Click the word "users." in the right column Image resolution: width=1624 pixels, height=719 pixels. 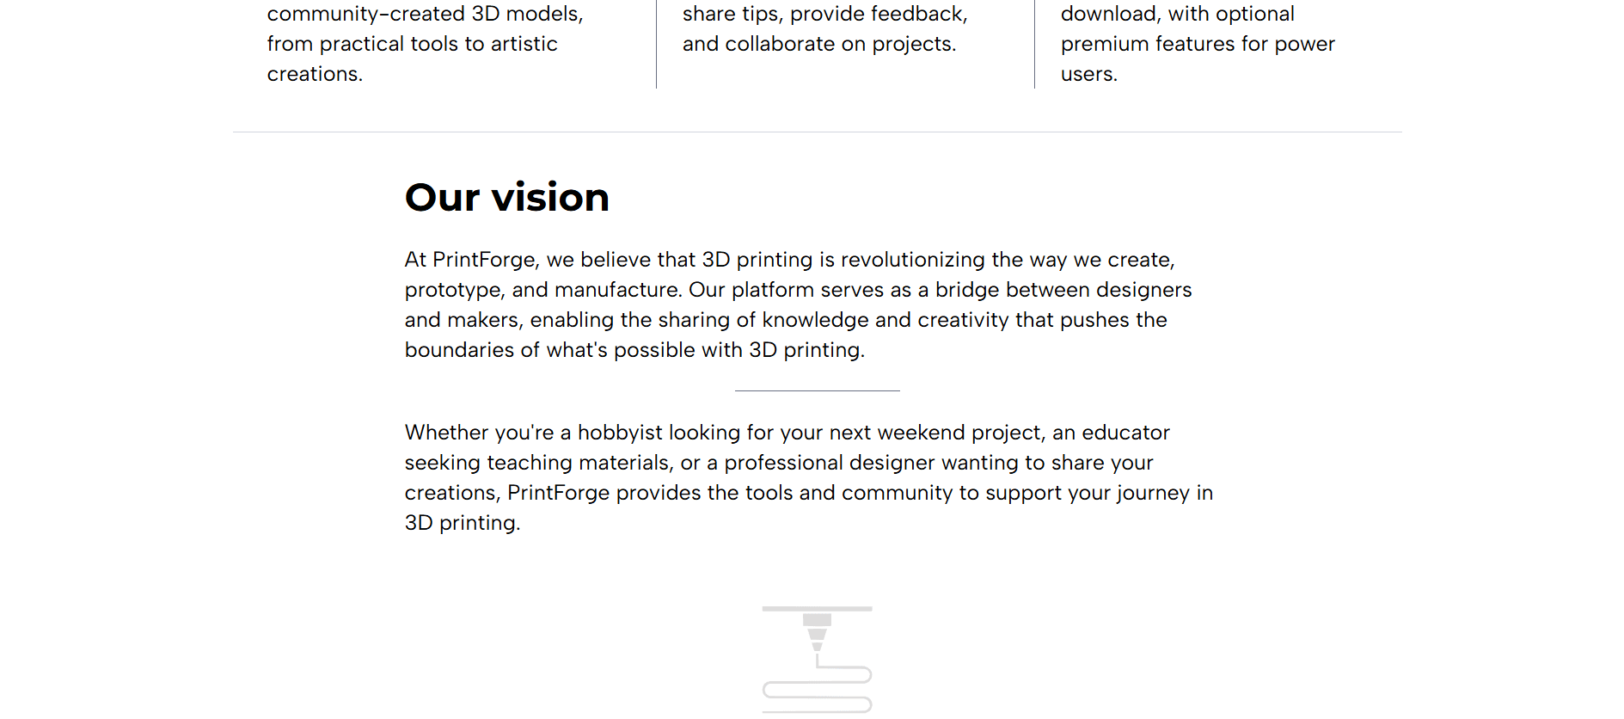(x=1088, y=74)
